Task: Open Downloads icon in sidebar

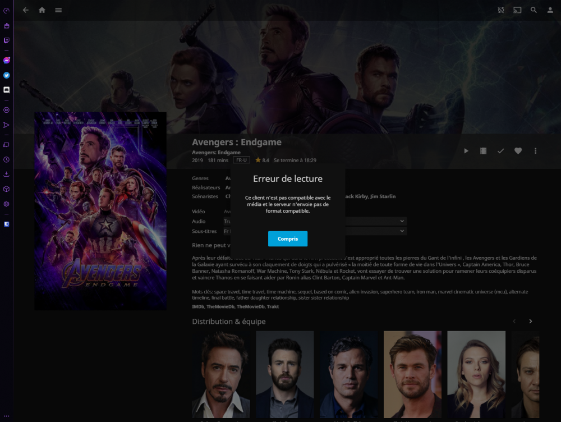Action: [6, 175]
